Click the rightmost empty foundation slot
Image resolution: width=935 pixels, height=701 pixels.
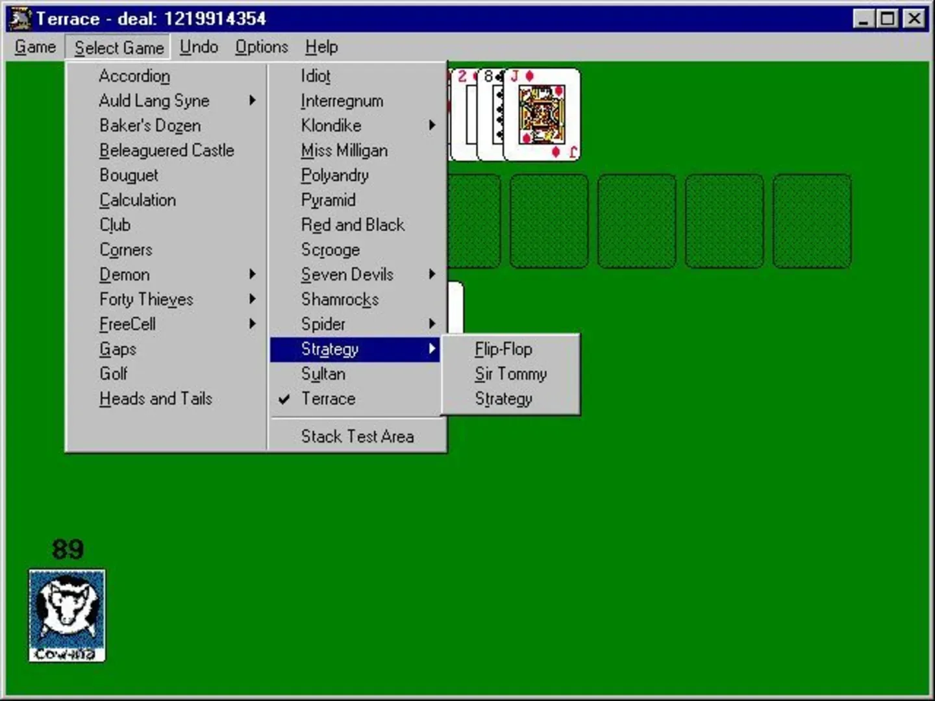812,221
